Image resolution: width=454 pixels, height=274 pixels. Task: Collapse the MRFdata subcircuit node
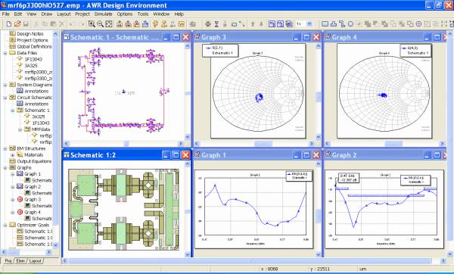pyautogui.click(x=20, y=129)
